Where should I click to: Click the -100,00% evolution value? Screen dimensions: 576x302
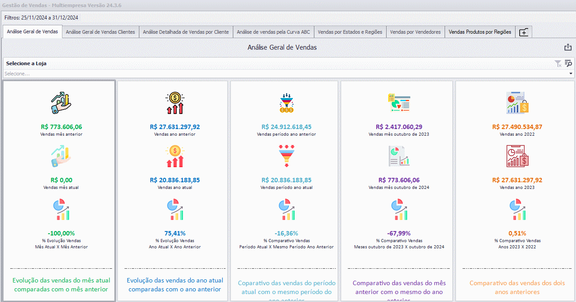(61, 233)
